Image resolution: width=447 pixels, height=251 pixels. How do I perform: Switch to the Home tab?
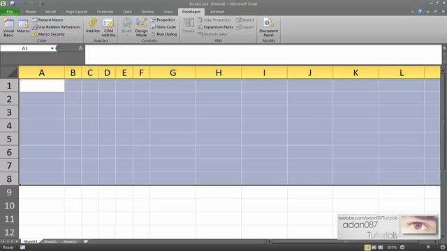coord(31,12)
